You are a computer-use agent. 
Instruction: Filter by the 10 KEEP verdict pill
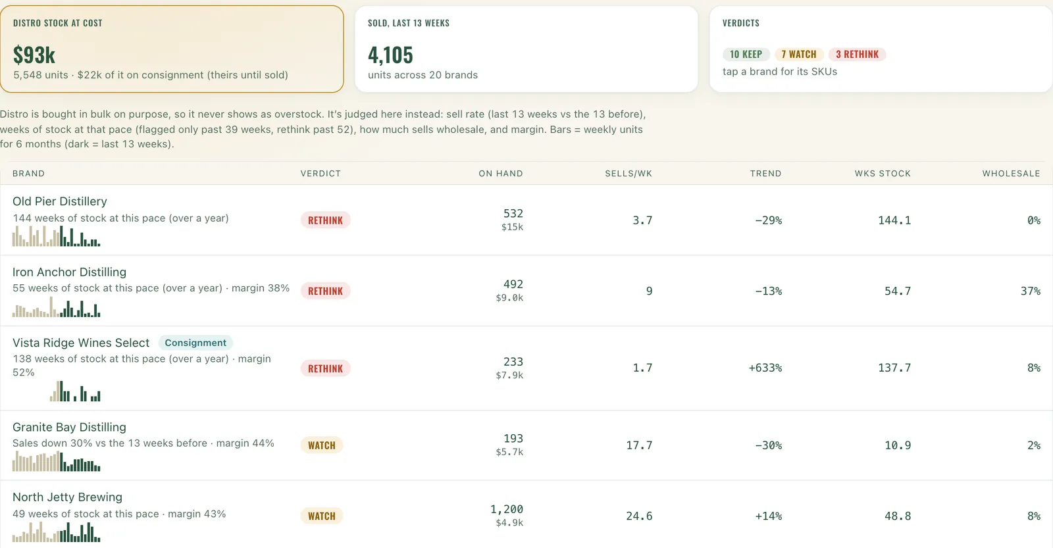(746, 55)
